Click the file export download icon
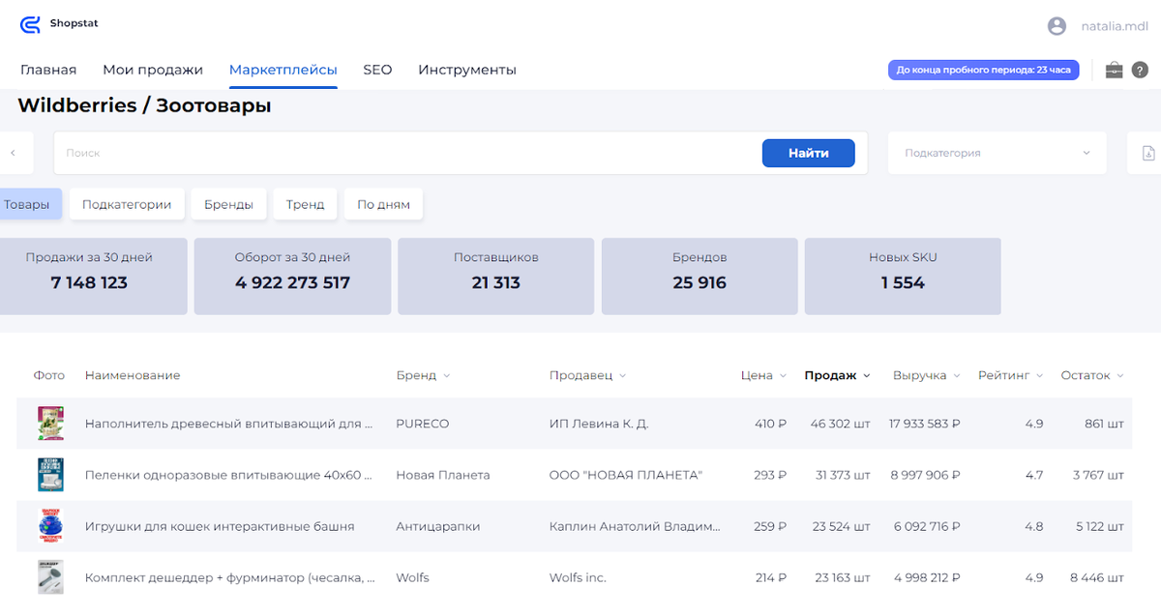 click(1148, 153)
